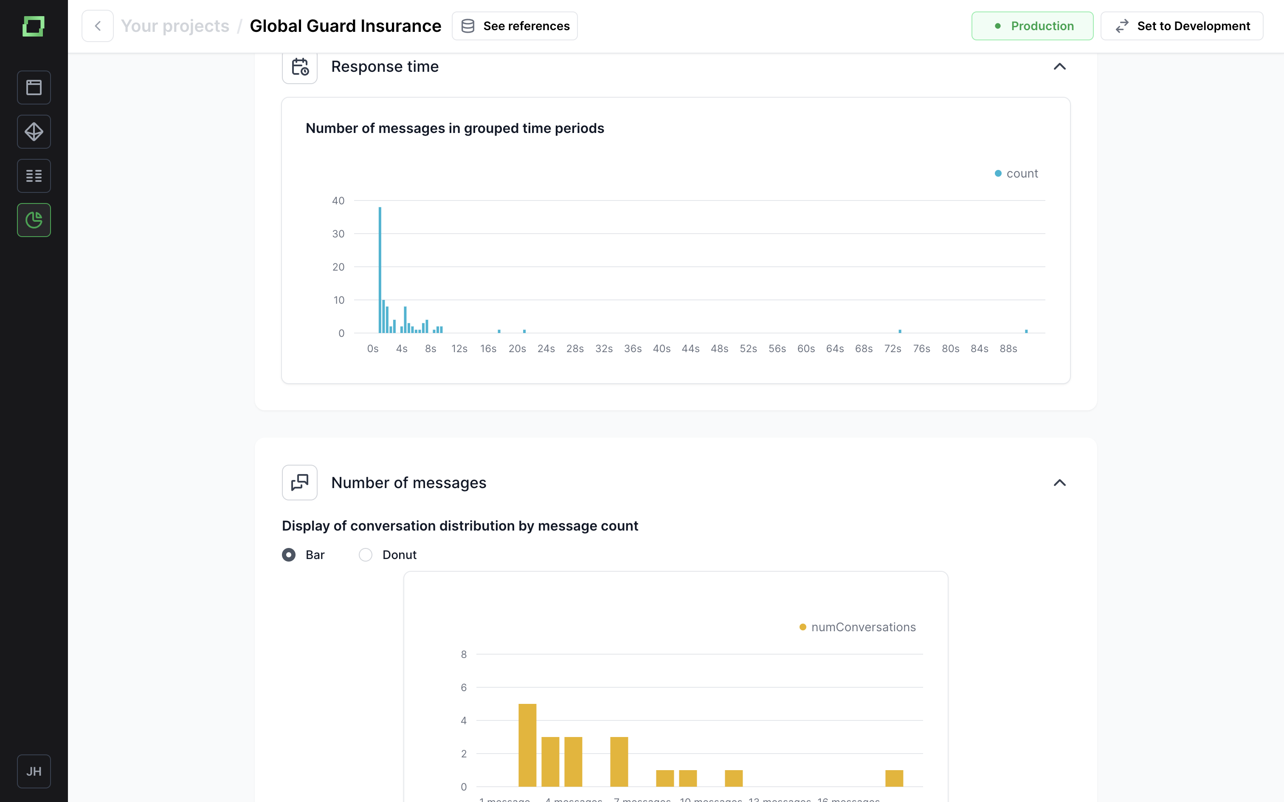The image size is (1284, 802).
Task: Click the Number of messages chat icon
Action: click(299, 483)
